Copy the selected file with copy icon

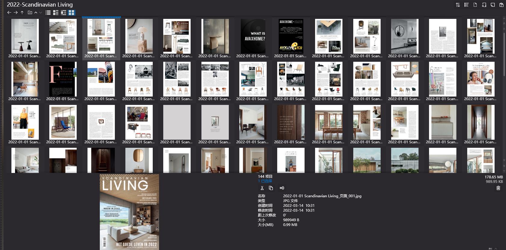tap(271, 188)
